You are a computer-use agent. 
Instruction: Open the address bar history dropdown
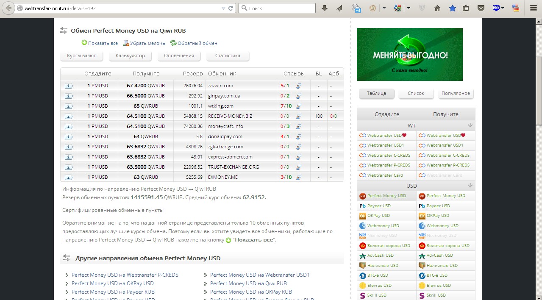[223, 8]
